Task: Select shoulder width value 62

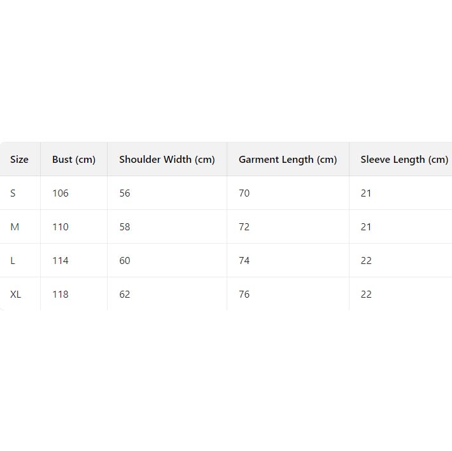Action: click(x=125, y=295)
